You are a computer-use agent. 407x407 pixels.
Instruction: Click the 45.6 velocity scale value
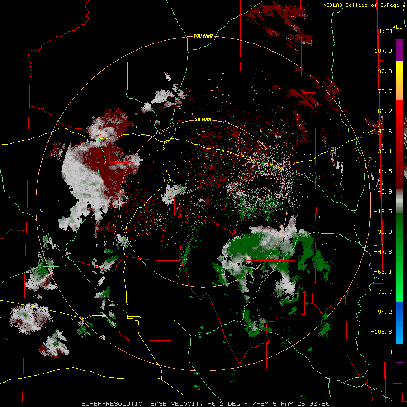(x=385, y=131)
